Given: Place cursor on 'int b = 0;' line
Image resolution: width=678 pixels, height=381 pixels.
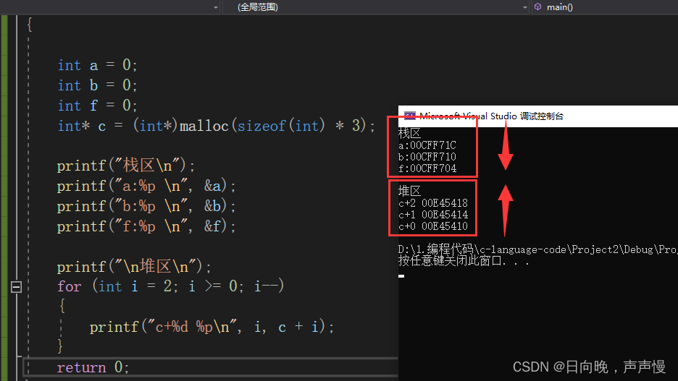Looking at the screenshot, I should pos(97,85).
